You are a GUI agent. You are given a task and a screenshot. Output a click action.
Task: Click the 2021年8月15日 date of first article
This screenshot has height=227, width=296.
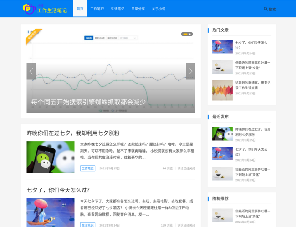109,168
